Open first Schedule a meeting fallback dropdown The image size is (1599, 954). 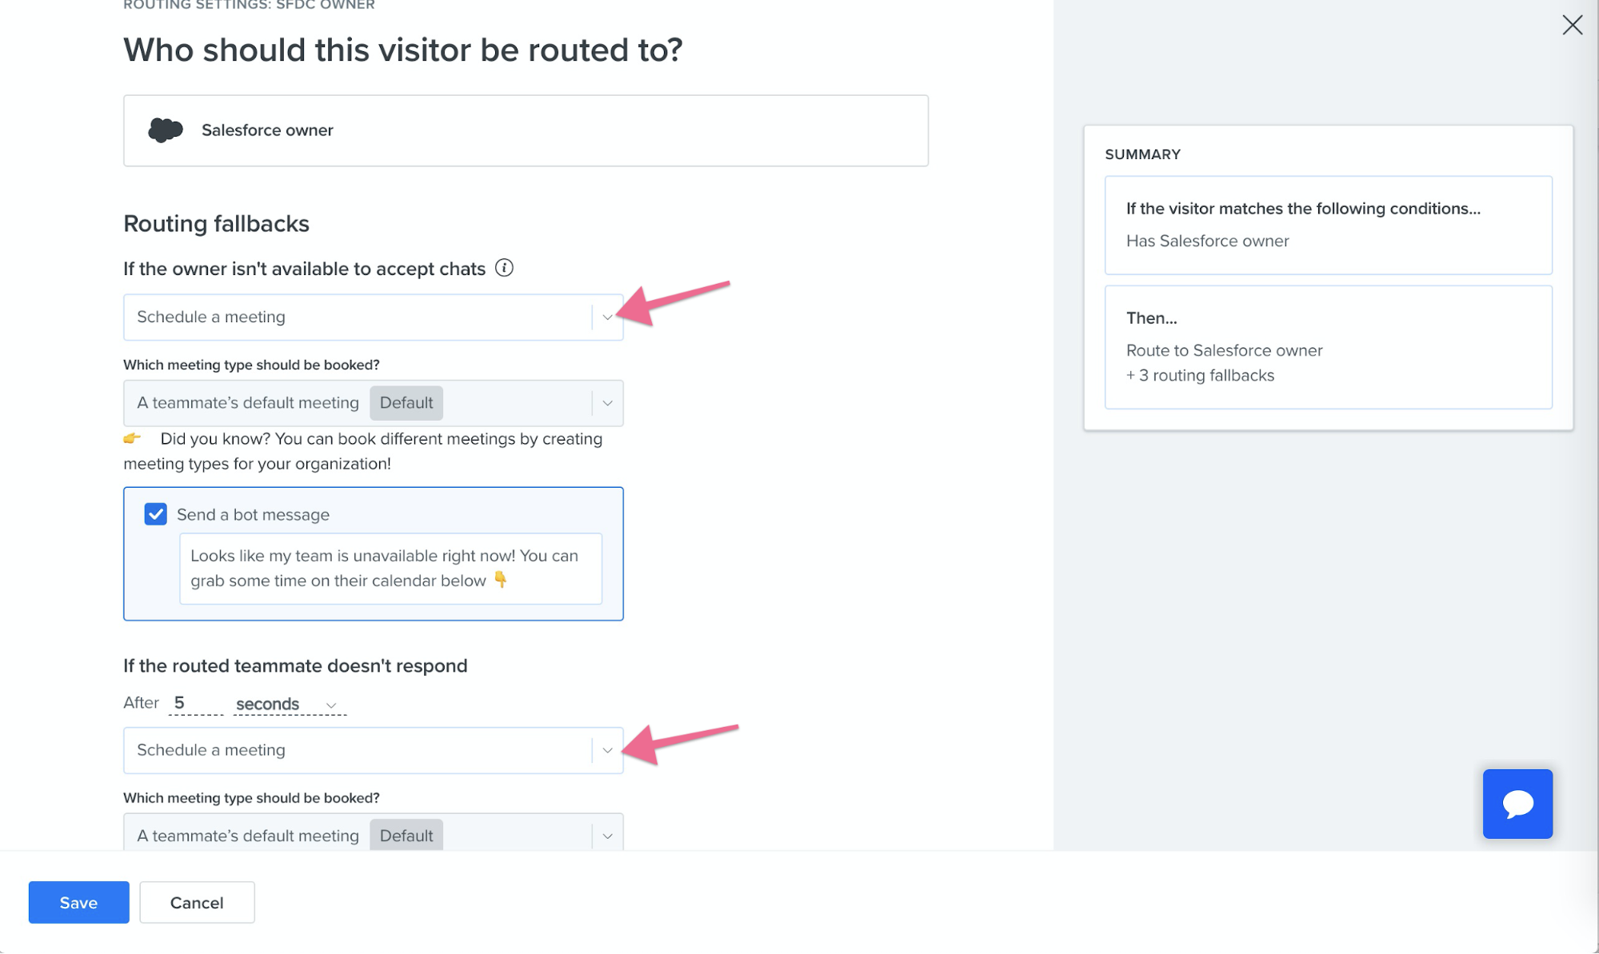[374, 317]
